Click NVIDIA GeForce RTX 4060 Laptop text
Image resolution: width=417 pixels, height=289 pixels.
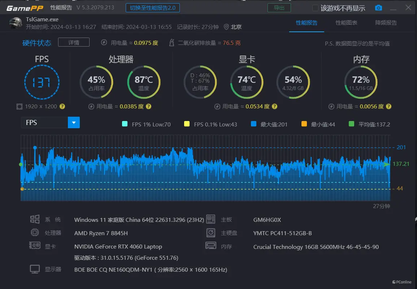pos(118,246)
